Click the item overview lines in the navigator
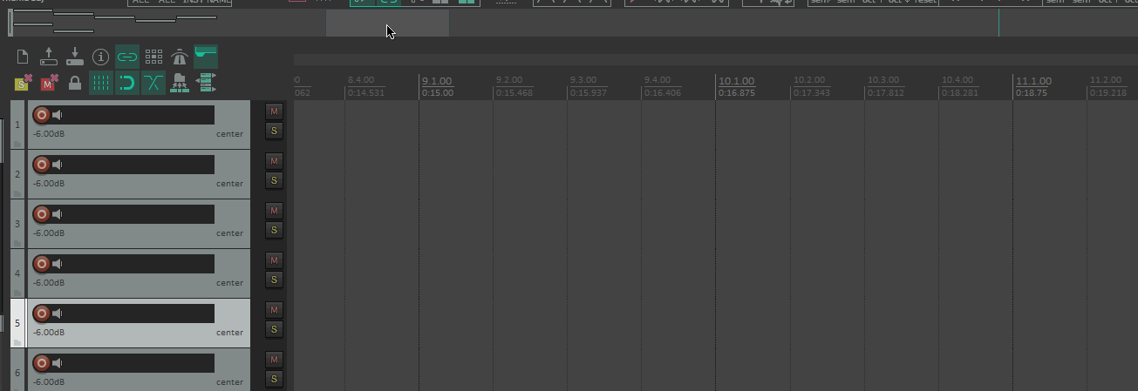The image size is (1138, 391). [113, 19]
